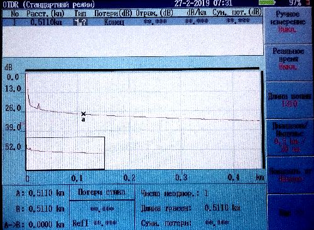
Task: Open wavelength selector showing 1310
Action: click(289, 100)
